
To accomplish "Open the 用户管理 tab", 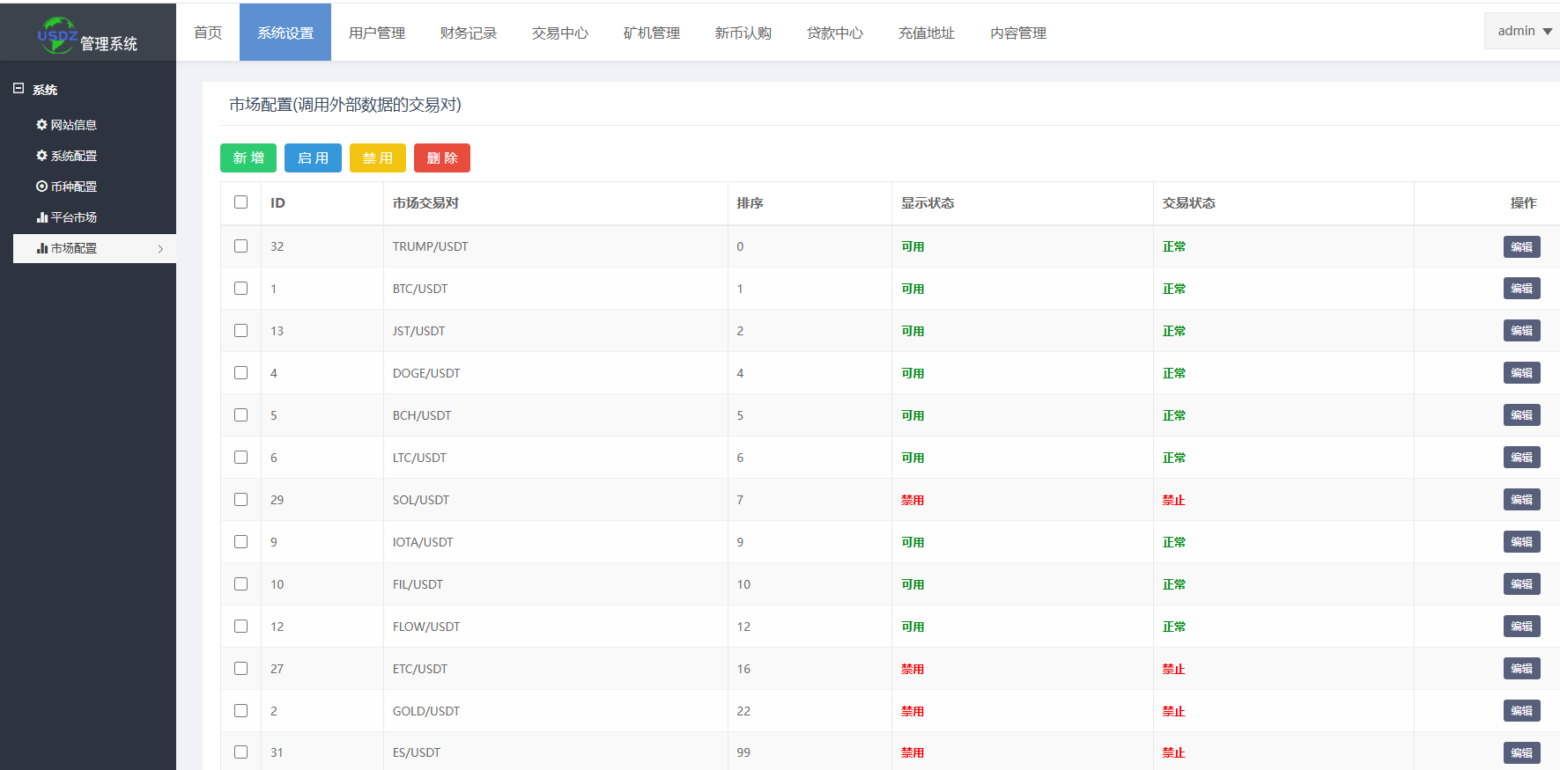I will 376,33.
